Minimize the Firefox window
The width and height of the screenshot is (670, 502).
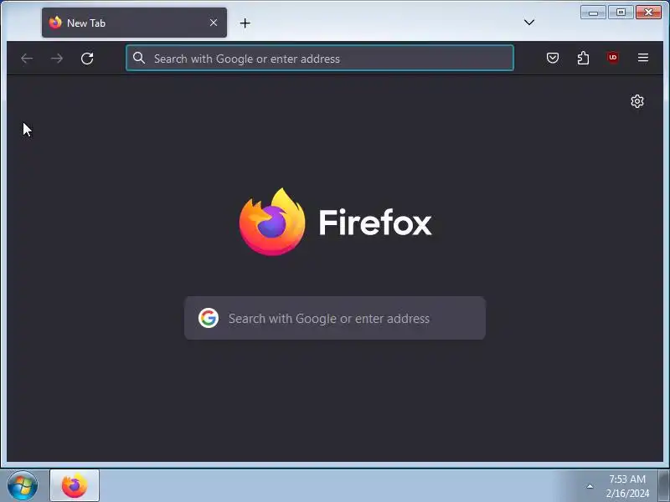pos(593,13)
